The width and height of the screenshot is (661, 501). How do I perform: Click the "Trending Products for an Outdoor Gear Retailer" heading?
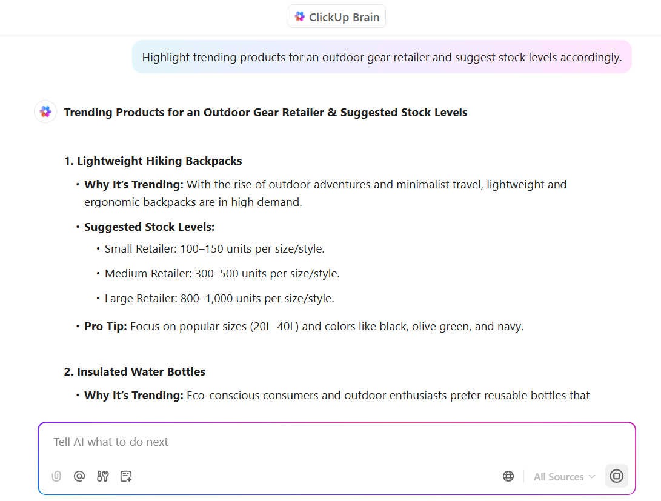[265, 113]
